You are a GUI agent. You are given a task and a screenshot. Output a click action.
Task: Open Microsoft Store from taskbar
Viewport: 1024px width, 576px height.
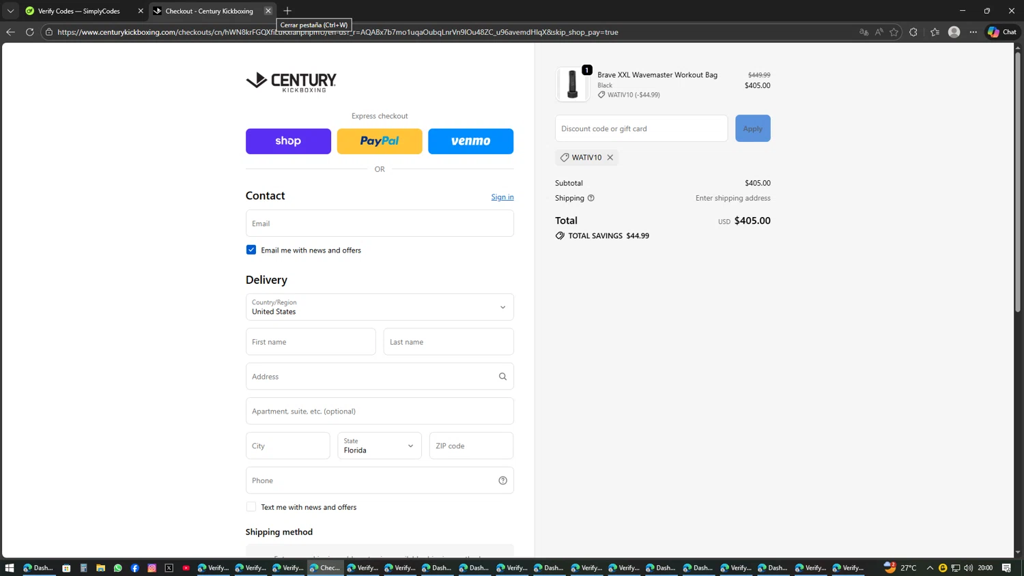pos(66,568)
